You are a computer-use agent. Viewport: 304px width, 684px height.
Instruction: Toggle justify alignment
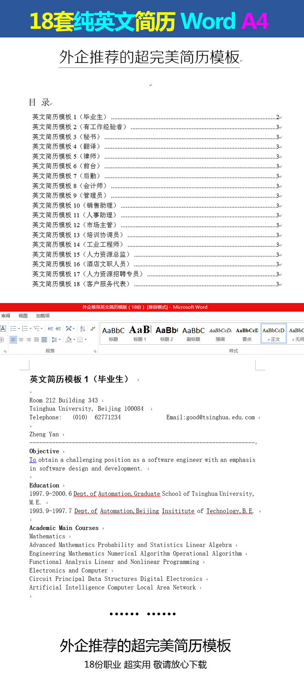tap(37, 340)
